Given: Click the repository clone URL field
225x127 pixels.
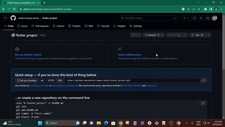Looking at the screenshot, I should tap(133, 80).
